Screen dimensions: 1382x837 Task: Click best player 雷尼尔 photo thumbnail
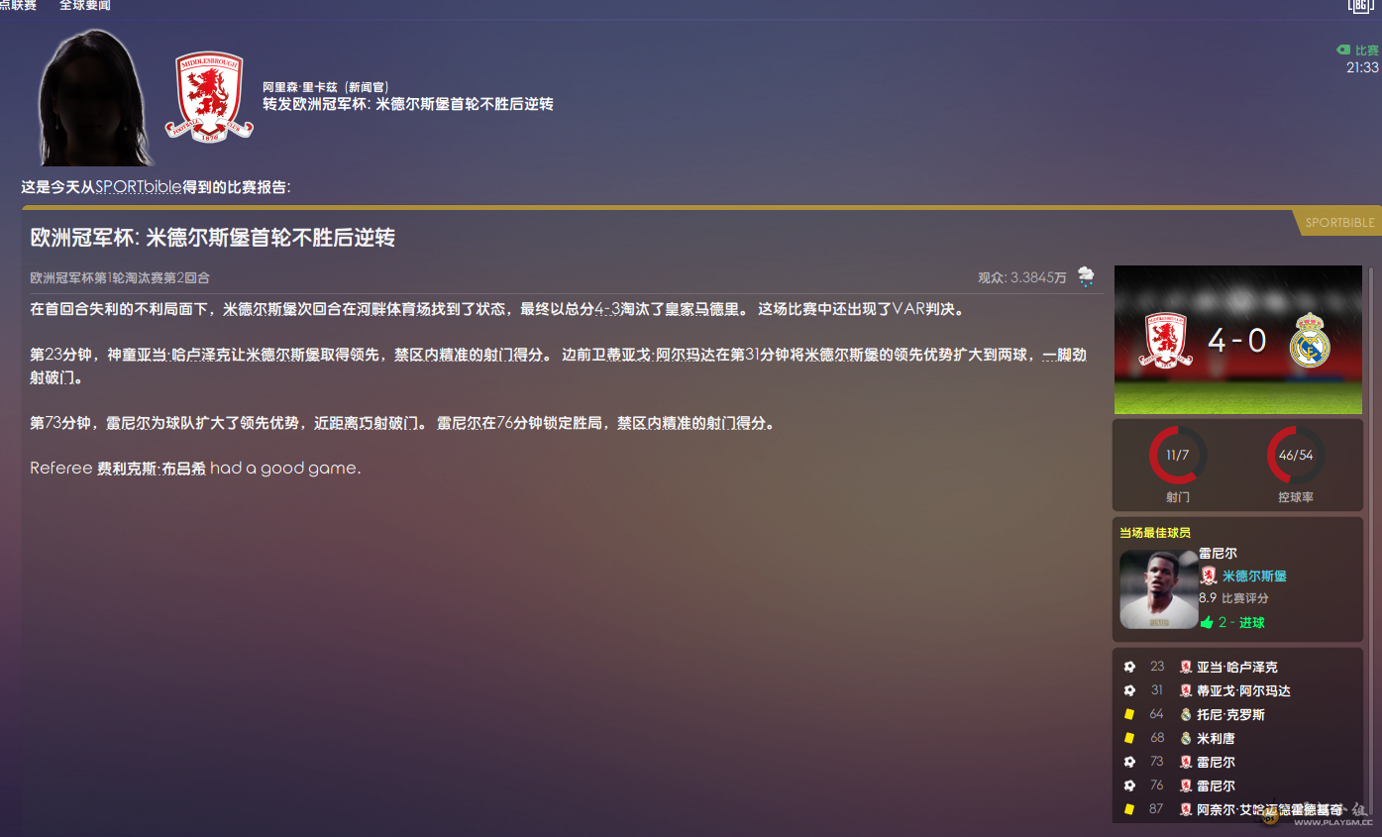1158,589
